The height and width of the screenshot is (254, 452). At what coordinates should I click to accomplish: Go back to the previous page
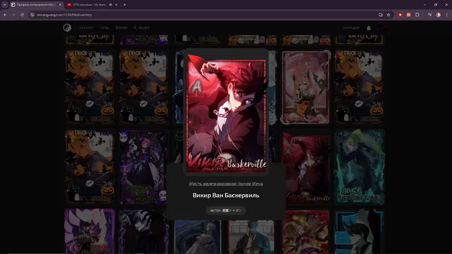tap(5, 15)
